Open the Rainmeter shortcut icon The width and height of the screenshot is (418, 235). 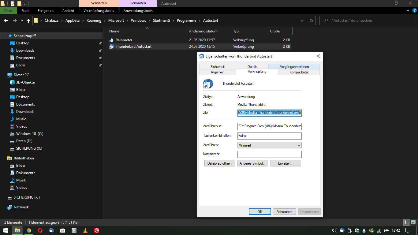coord(112,40)
